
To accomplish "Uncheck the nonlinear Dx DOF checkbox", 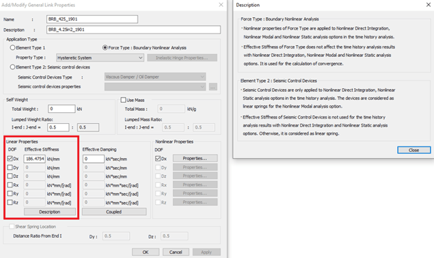I will [158, 159].
